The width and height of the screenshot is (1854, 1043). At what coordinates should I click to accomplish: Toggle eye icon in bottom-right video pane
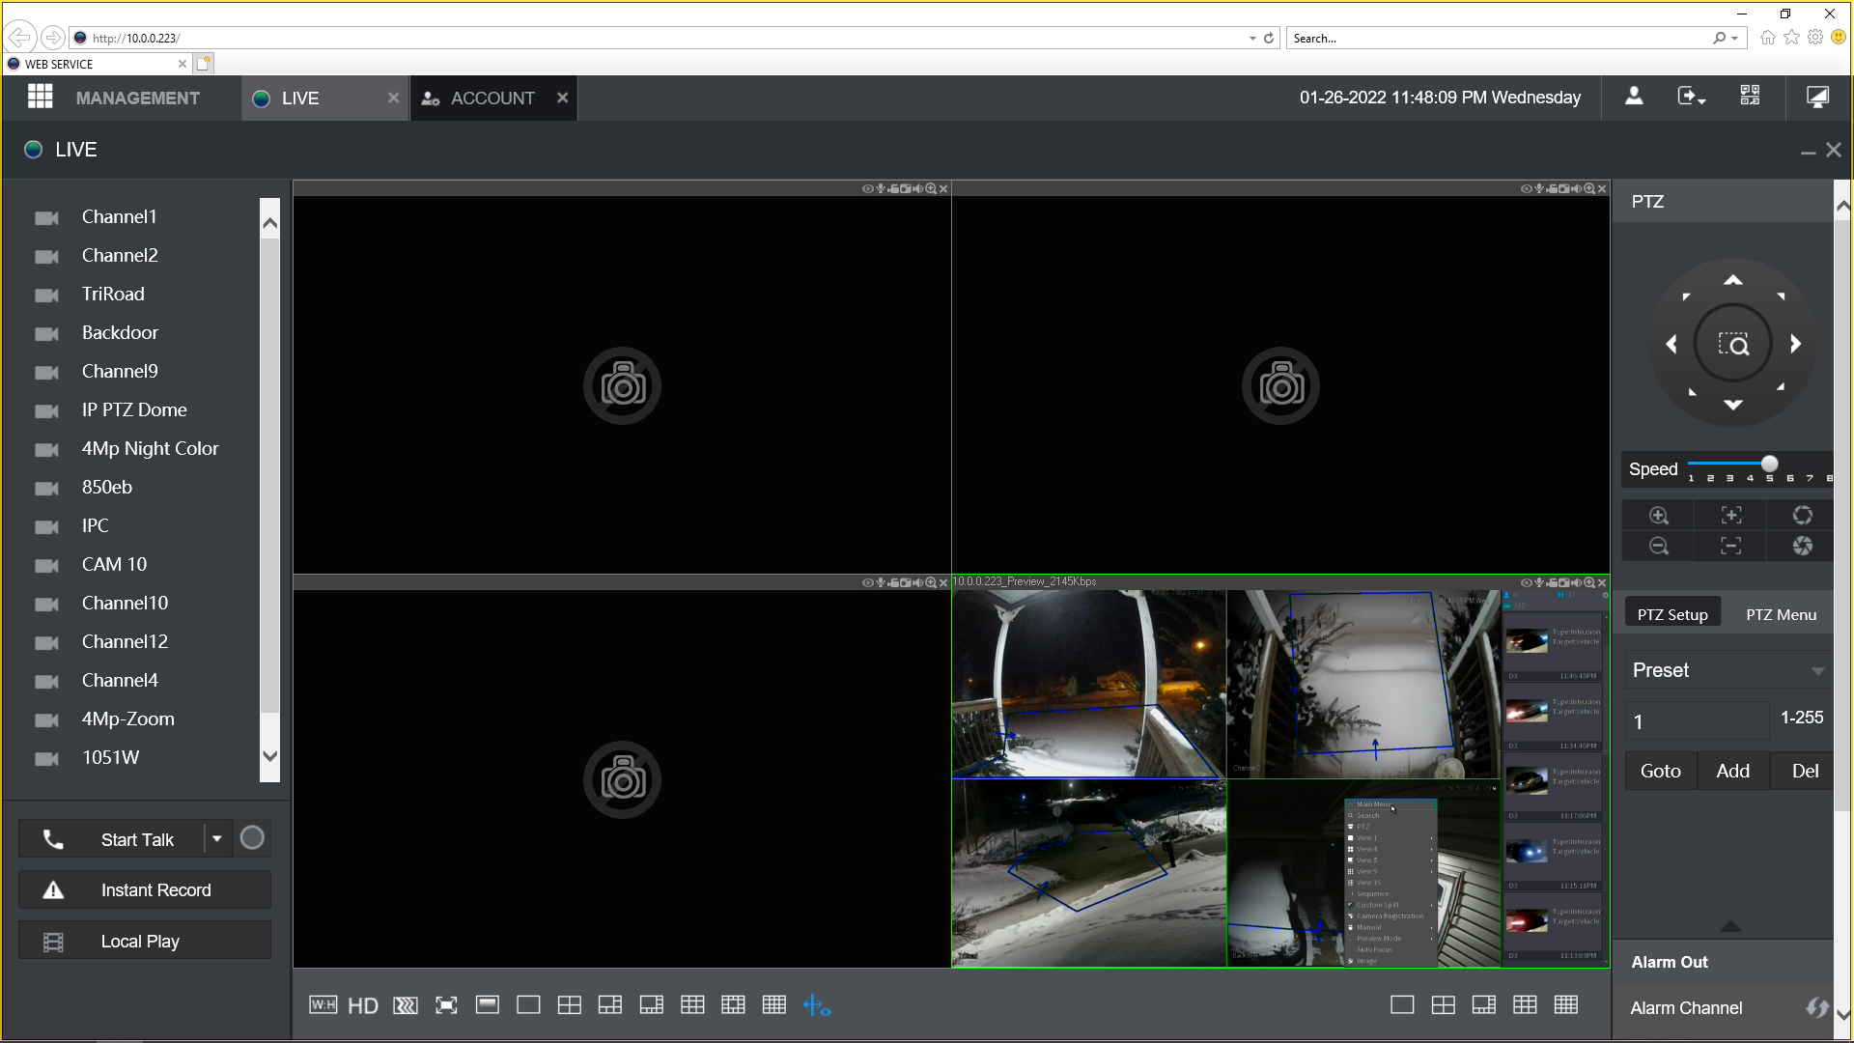point(1526,582)
